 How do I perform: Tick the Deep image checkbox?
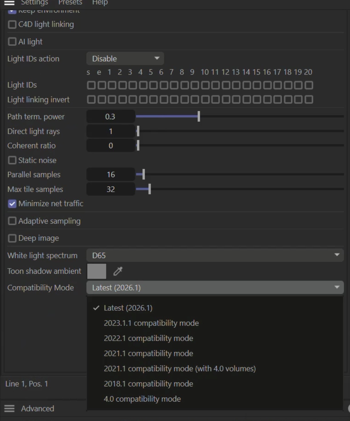coord(12,238)
